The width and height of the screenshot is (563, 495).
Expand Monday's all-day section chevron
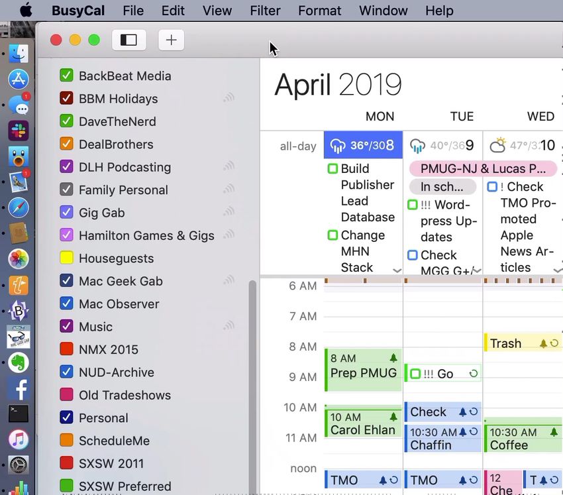[397, 270]
